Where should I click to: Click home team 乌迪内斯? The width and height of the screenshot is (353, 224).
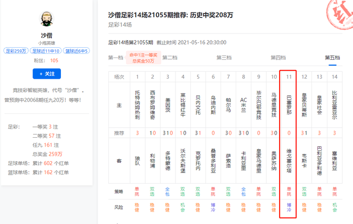click(x=213, y=105)
